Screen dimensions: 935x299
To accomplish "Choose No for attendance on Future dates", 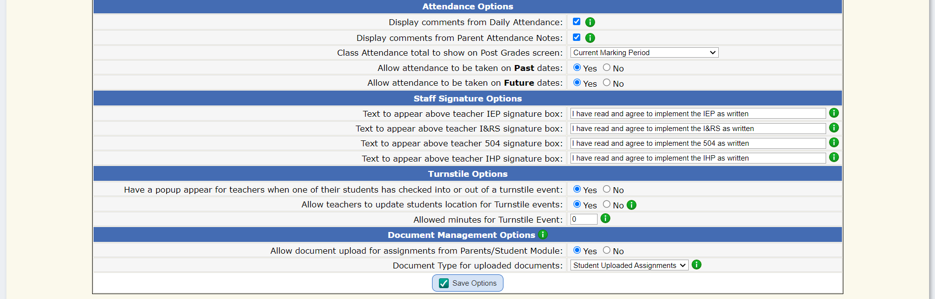I will [x=606, y=83].
